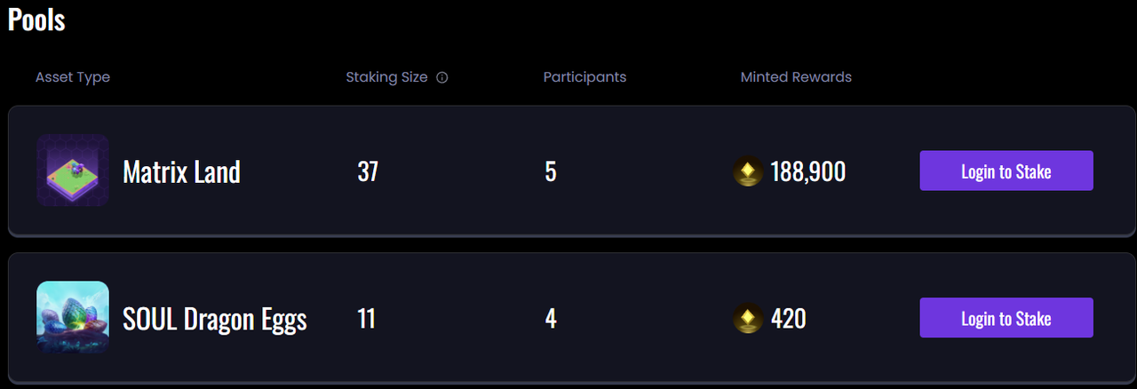
Task: Click the Pools section heading
Action: click(36, 20)
